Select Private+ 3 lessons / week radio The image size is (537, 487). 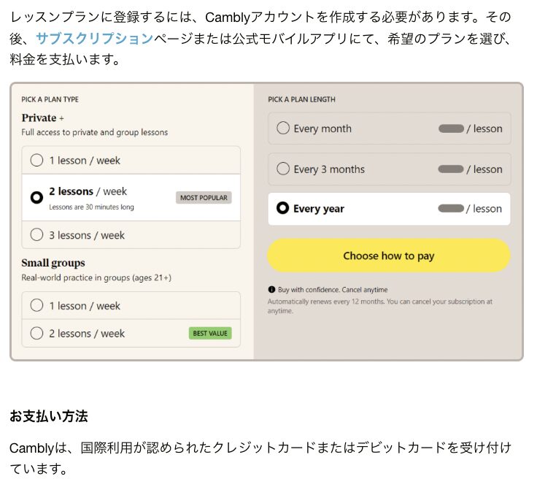(36, 235)
